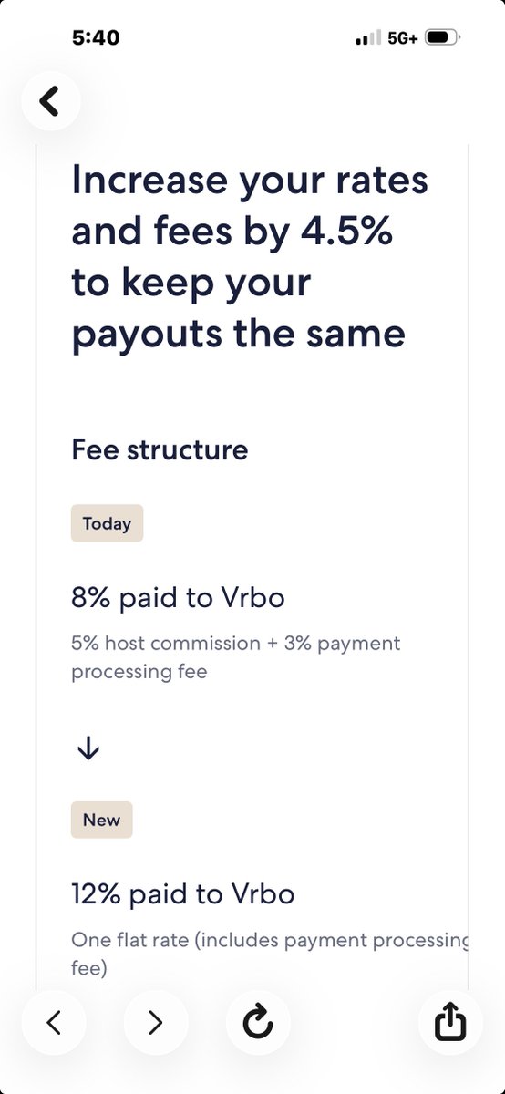This screenshot has width=505, height=1094.
Task: Go forward with bottom right-facing arrow
Action: (x=156, y=1024)
